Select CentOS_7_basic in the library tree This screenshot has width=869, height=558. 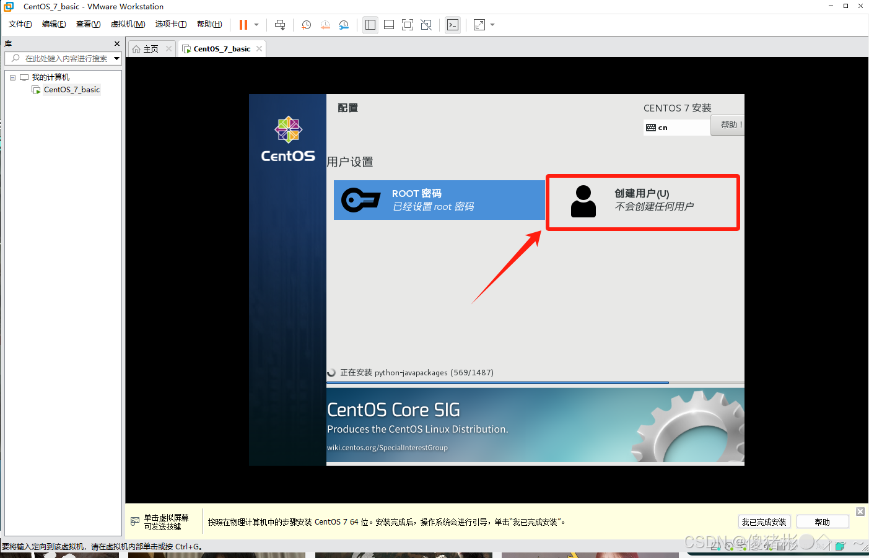coord(72,90)
